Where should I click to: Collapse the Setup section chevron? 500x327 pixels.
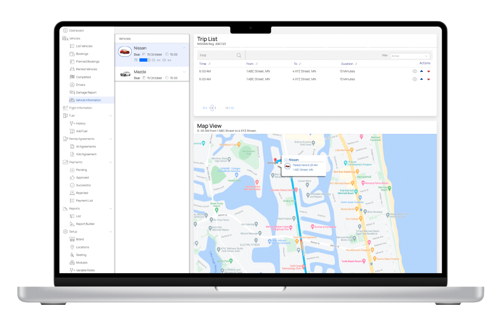click(111, 232)
